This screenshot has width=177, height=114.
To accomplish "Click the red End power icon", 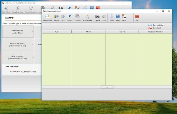I will click(x=137, y=18).
